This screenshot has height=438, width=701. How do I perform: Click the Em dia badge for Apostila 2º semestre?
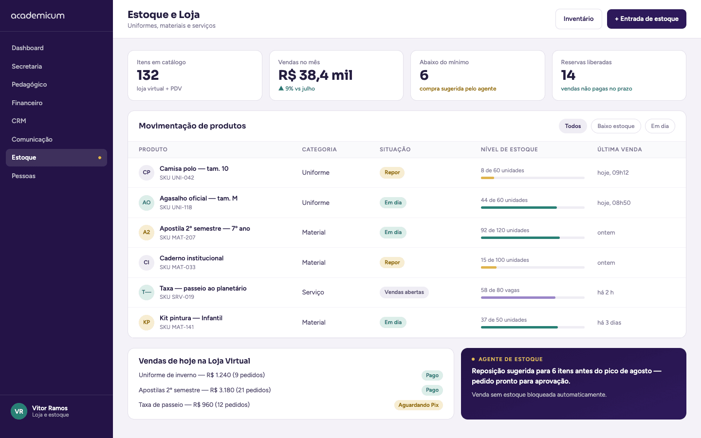coord(393,233)
